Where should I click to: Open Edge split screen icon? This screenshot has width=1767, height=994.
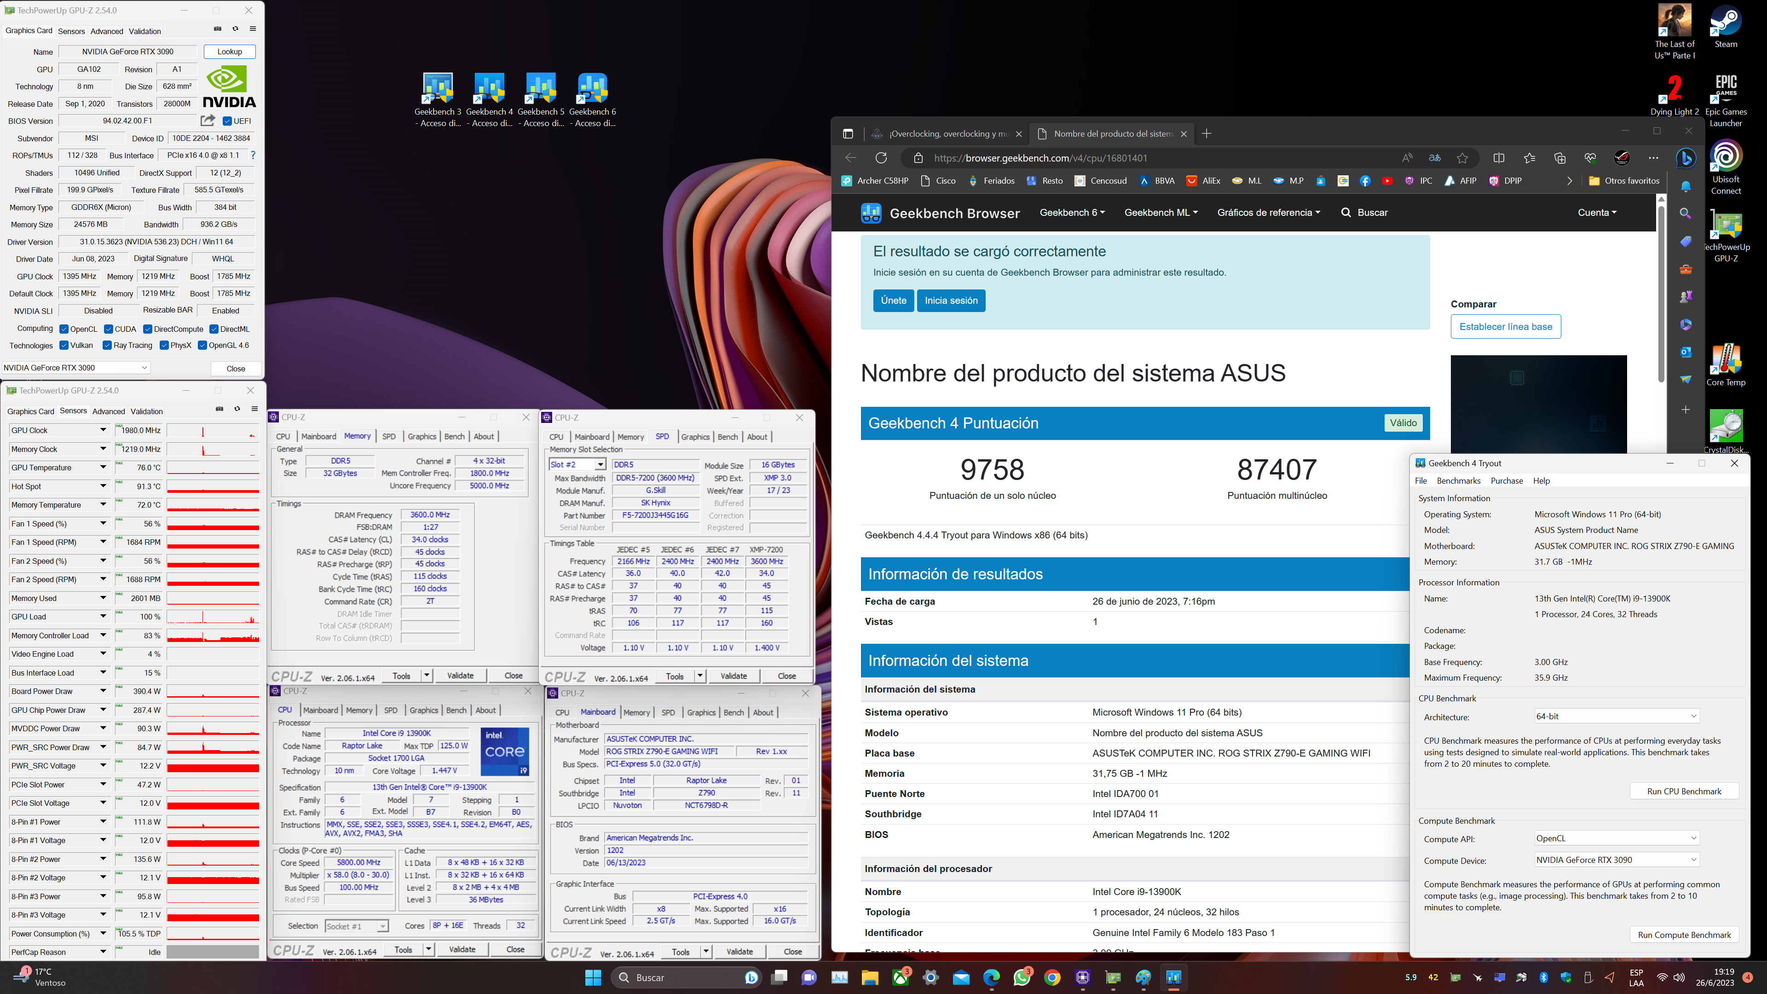click(1499, 158)
